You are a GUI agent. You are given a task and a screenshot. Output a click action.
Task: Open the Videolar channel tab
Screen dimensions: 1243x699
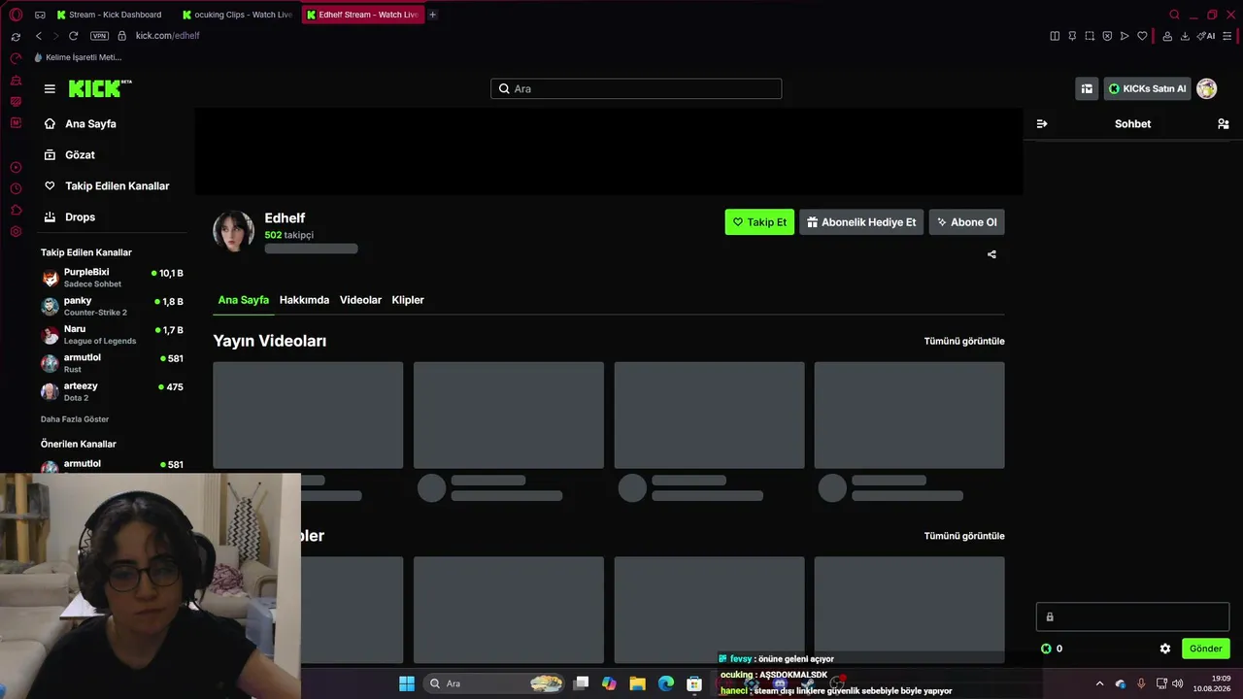(x=360, y=300)
